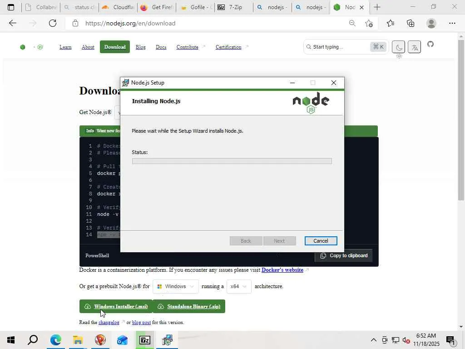This screenshot has width=465, height=349.
Task: Click the zoom out magnifier in address bar
Action: [352, 23]
